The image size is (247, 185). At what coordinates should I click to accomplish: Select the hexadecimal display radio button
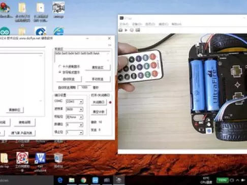59,67
